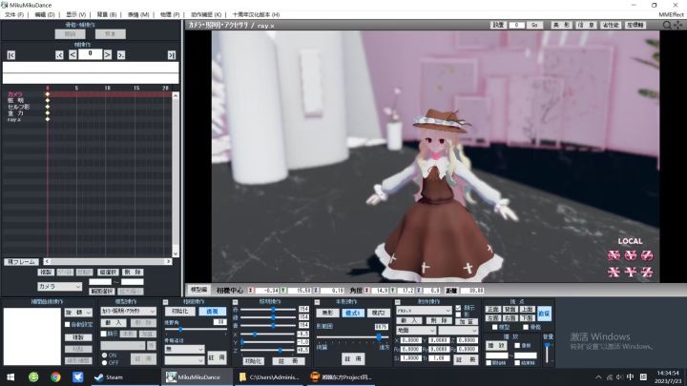This screenshot has width=687, height=386.
Task: Collapse the self-shadow operation panel minus box
Action: 317,302
